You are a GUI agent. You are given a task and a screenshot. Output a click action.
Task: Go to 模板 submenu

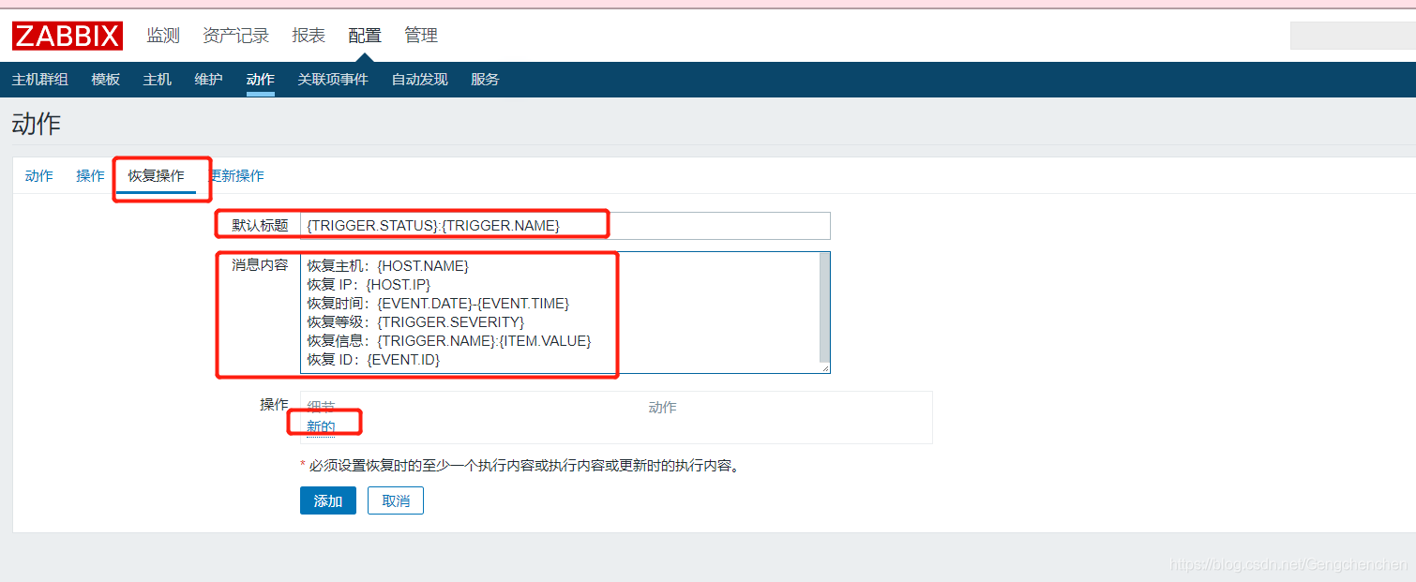[106, 80]
